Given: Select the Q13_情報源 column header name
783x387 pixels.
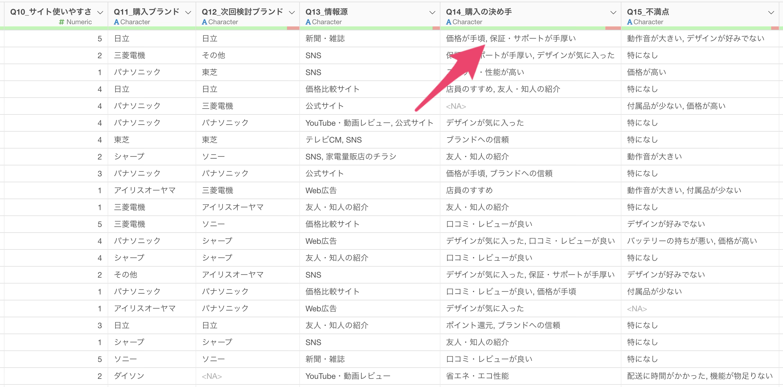Looking at the screenshot, I should coord(327,12).
